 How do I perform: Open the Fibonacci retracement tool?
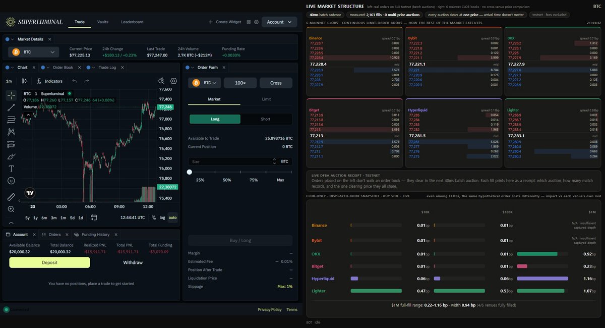[x=11, y=120]
